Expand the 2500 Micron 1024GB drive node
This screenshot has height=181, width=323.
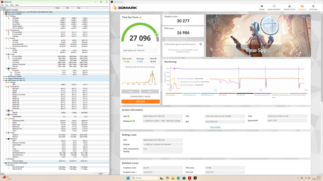point(4,76)
